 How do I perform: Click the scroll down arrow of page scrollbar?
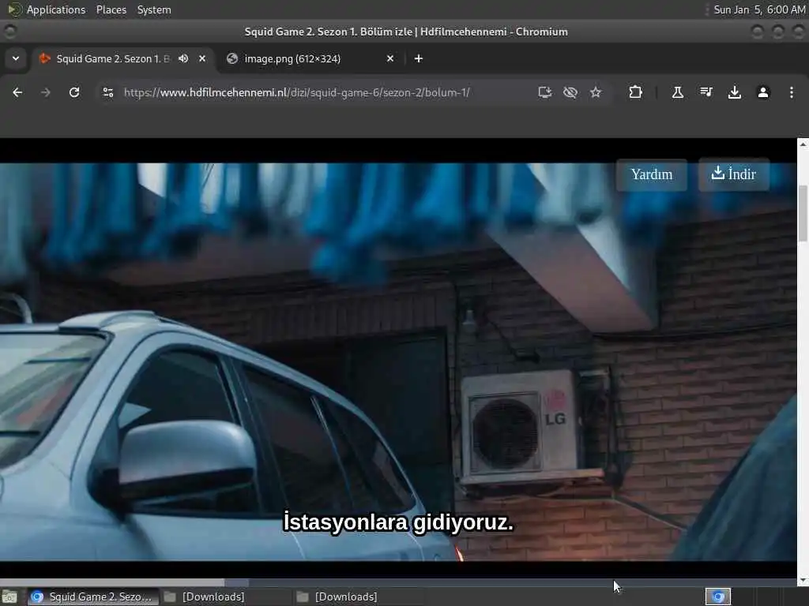803,581
